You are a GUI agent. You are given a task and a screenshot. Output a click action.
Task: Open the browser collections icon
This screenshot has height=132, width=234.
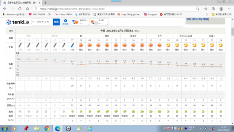214,9
